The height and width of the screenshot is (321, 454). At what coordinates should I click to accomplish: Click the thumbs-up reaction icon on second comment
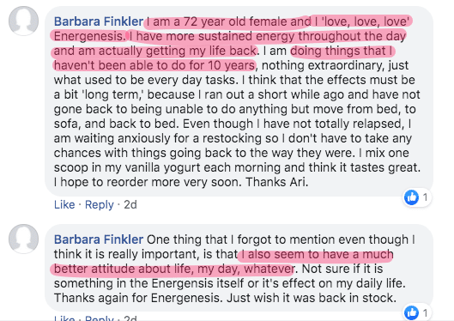click(x=411, y=312)
